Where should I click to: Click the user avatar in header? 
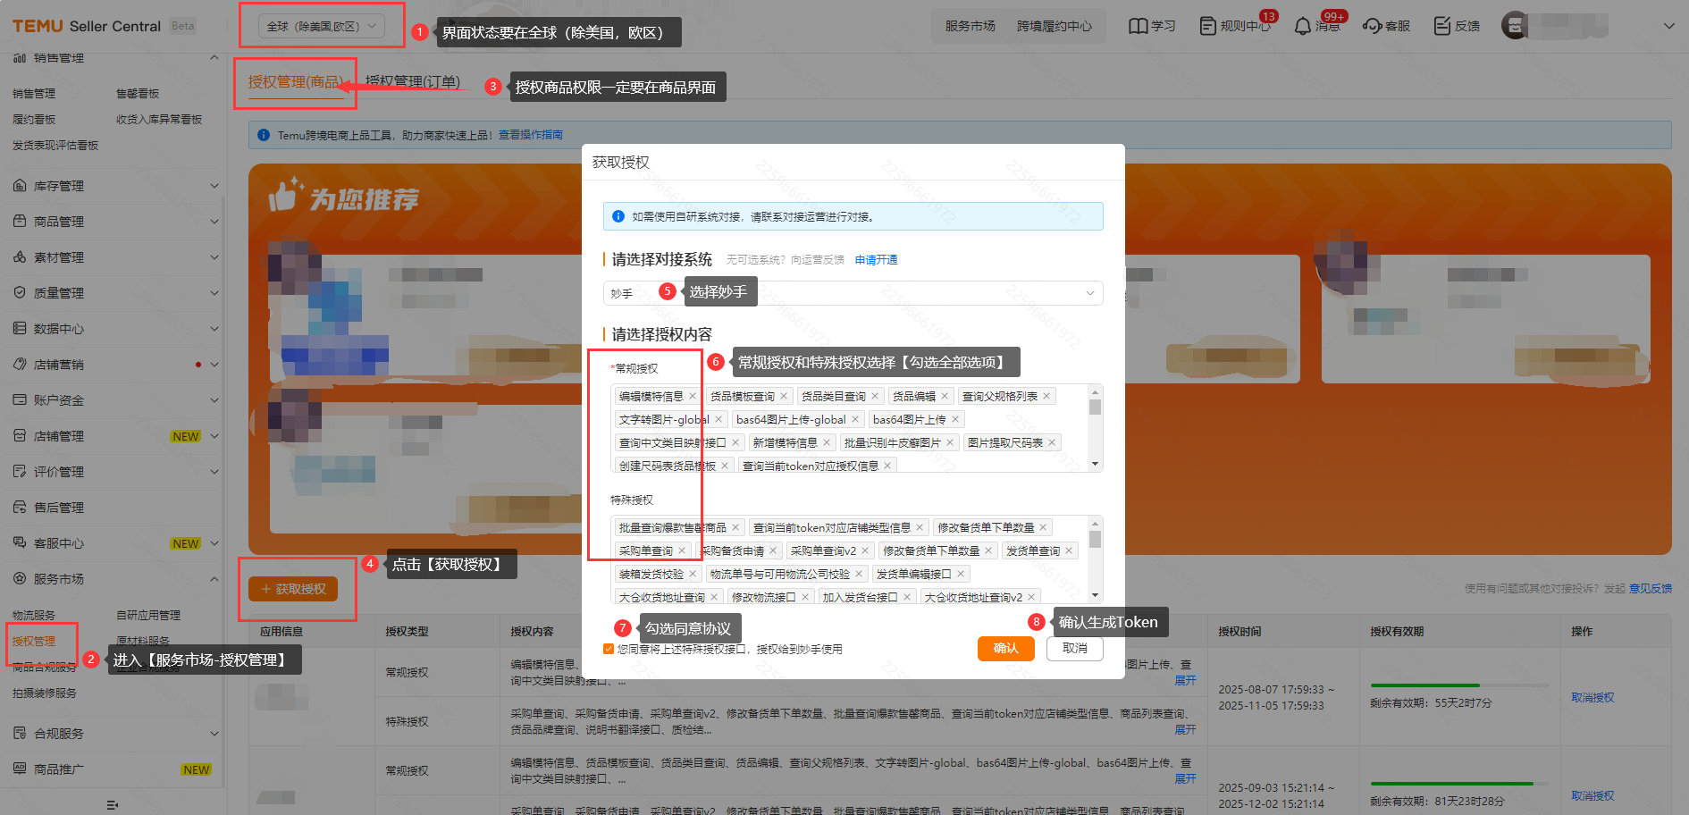click(x=1515, y=26)
